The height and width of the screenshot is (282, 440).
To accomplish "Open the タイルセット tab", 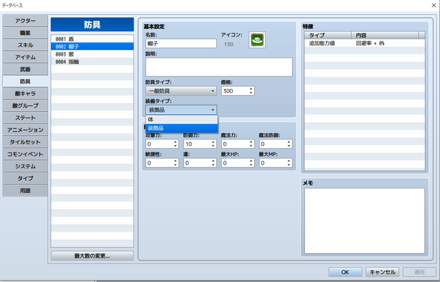I will [25, 142].
